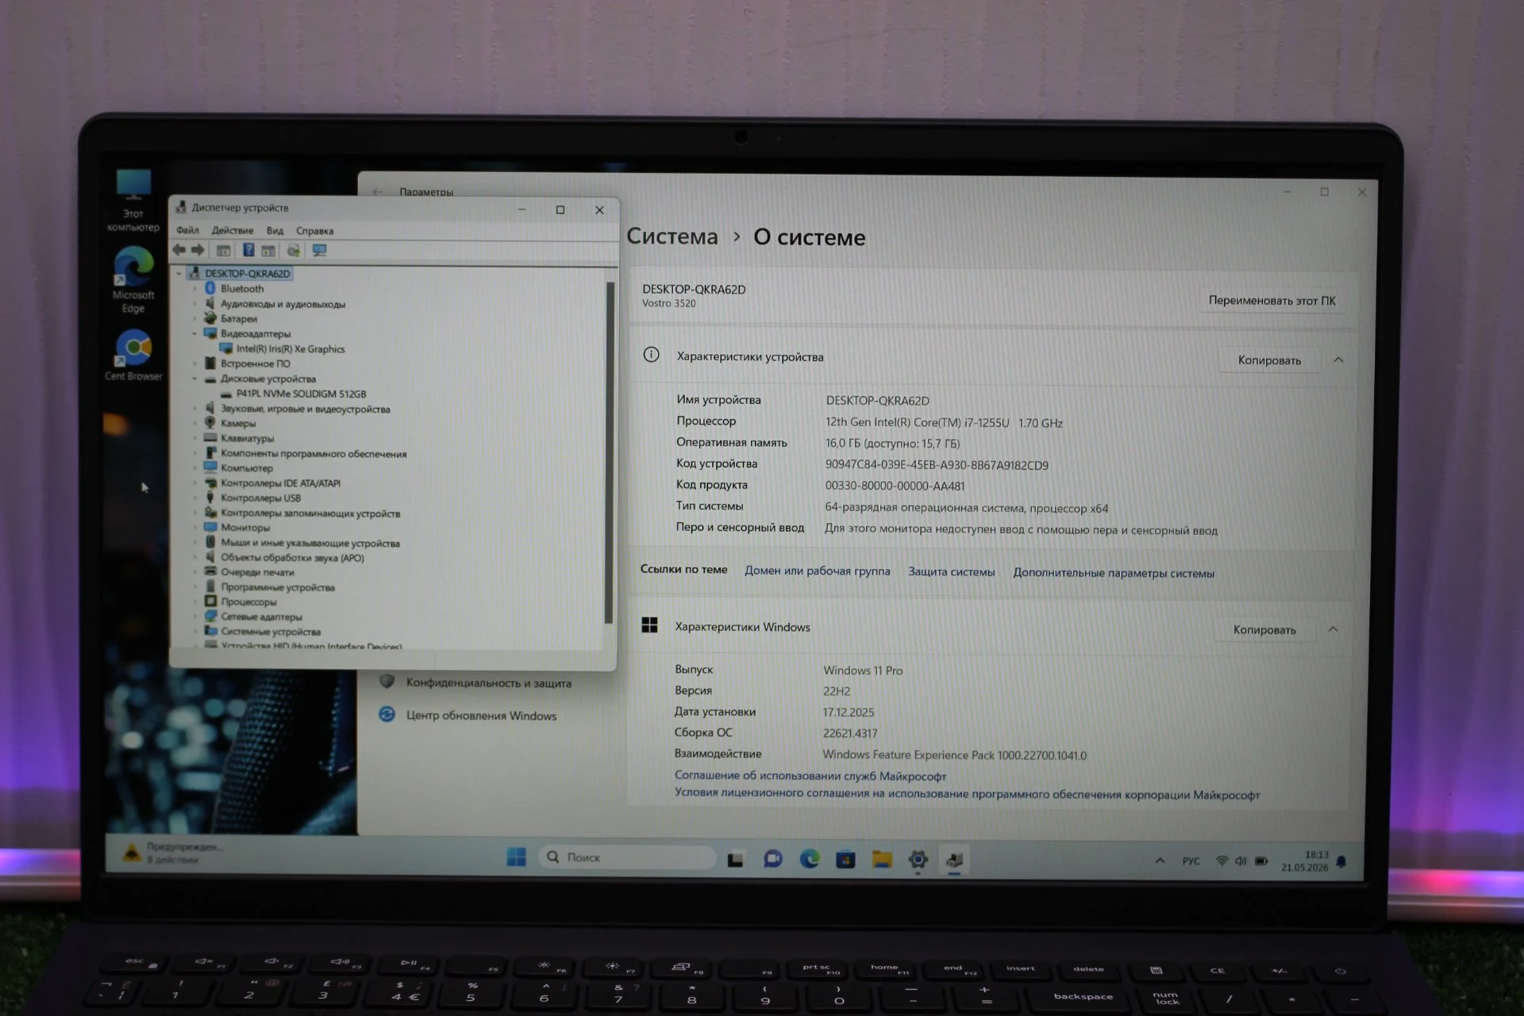
Task: Open the 'Файл' menu
Action: (x=187, y=230)
